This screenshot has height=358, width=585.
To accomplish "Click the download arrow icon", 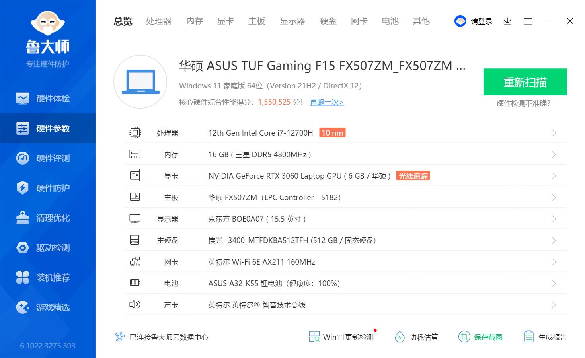I will click(x=507, y=21).
